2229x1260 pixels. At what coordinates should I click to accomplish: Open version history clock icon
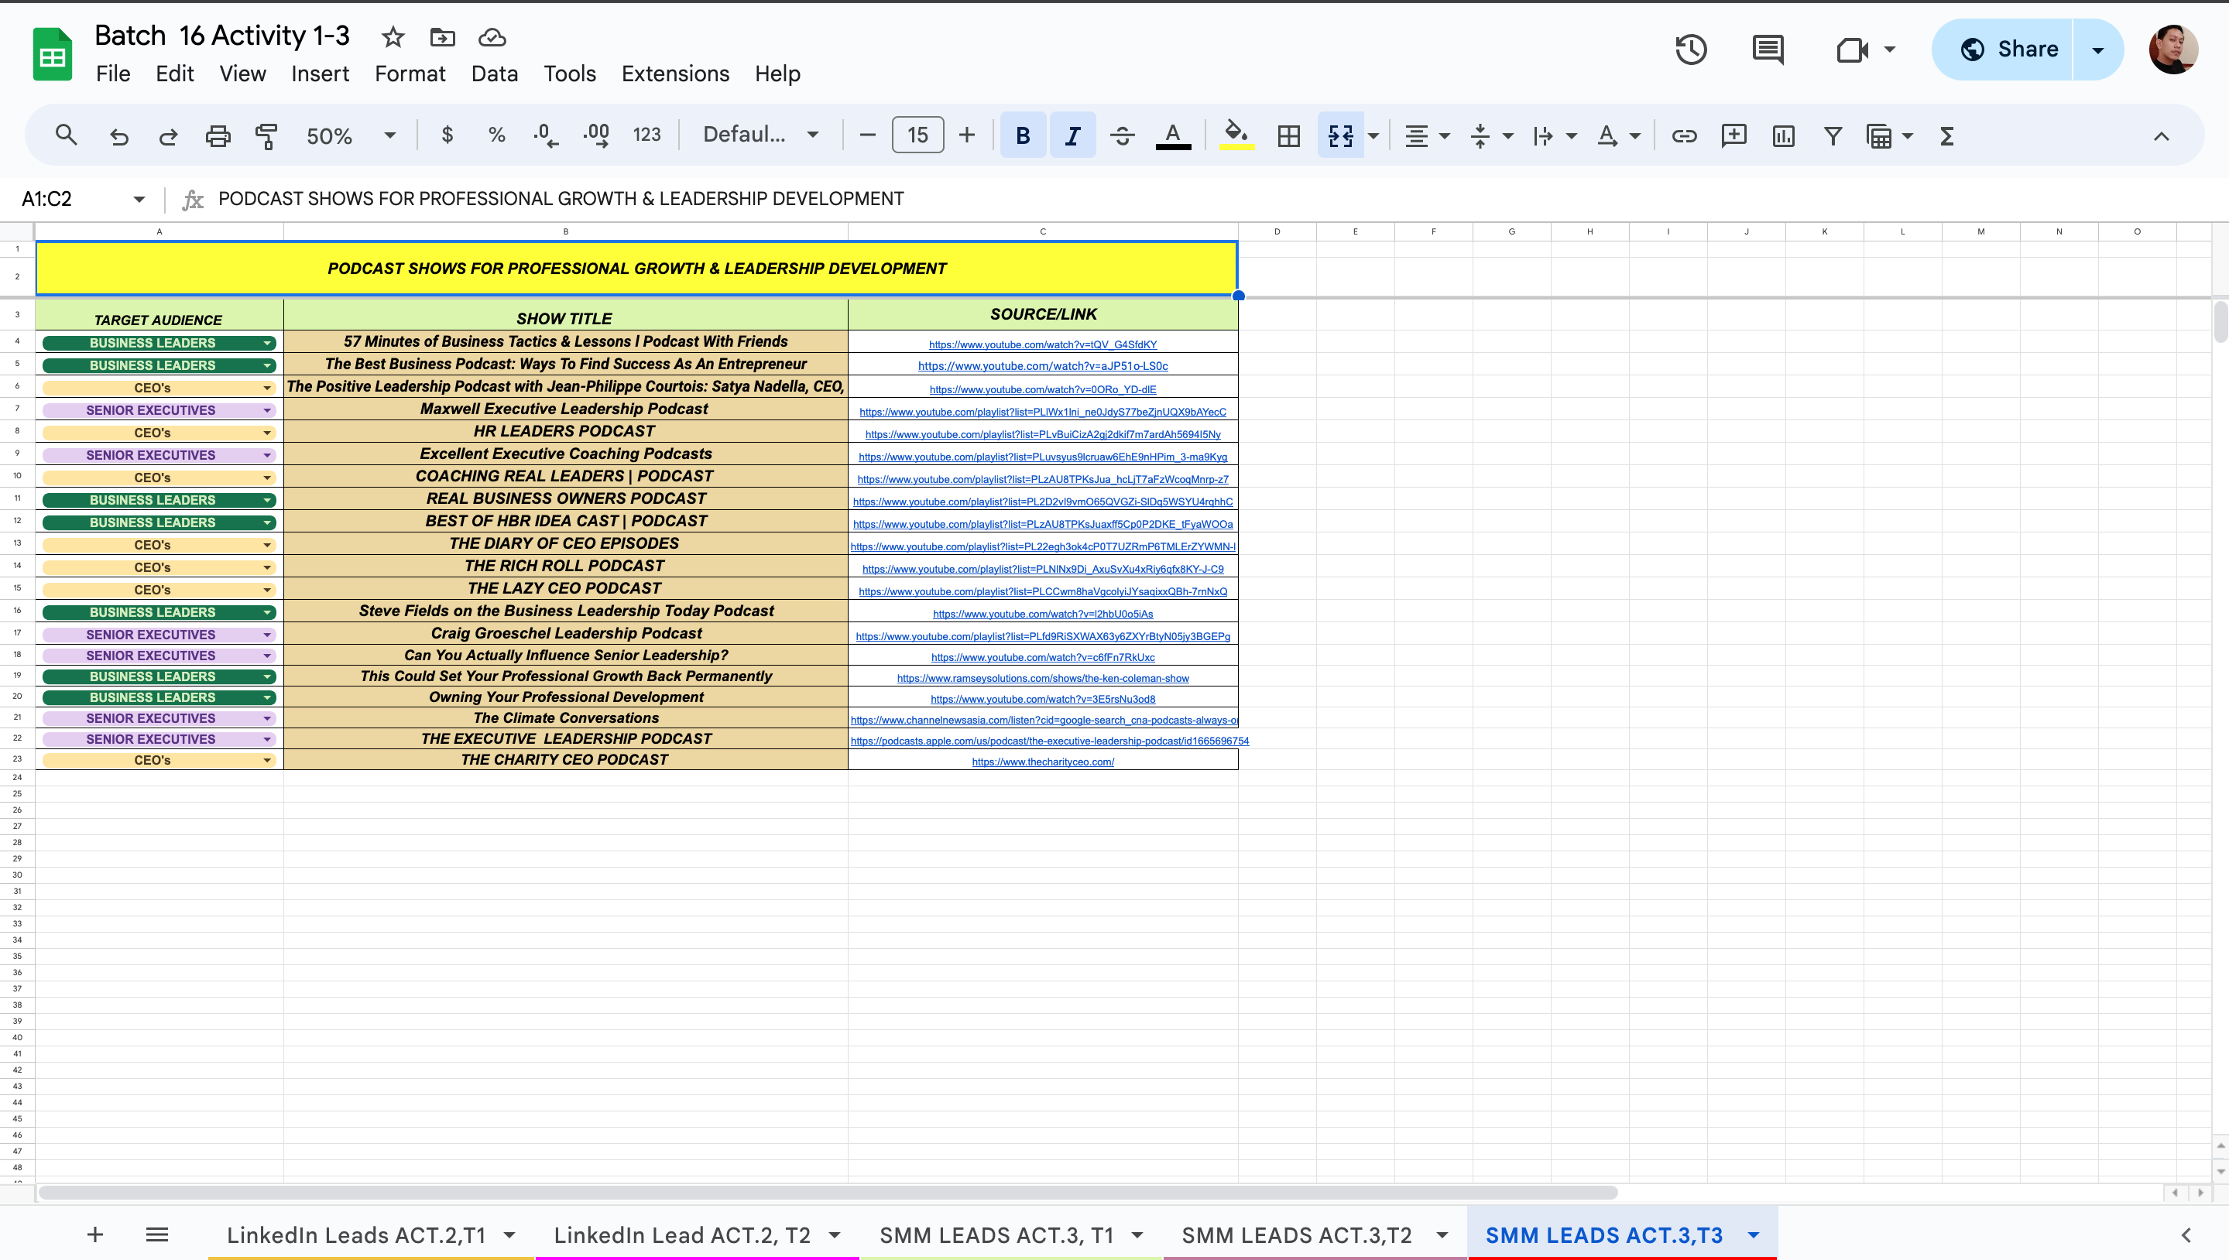(x=1691, y=50)
